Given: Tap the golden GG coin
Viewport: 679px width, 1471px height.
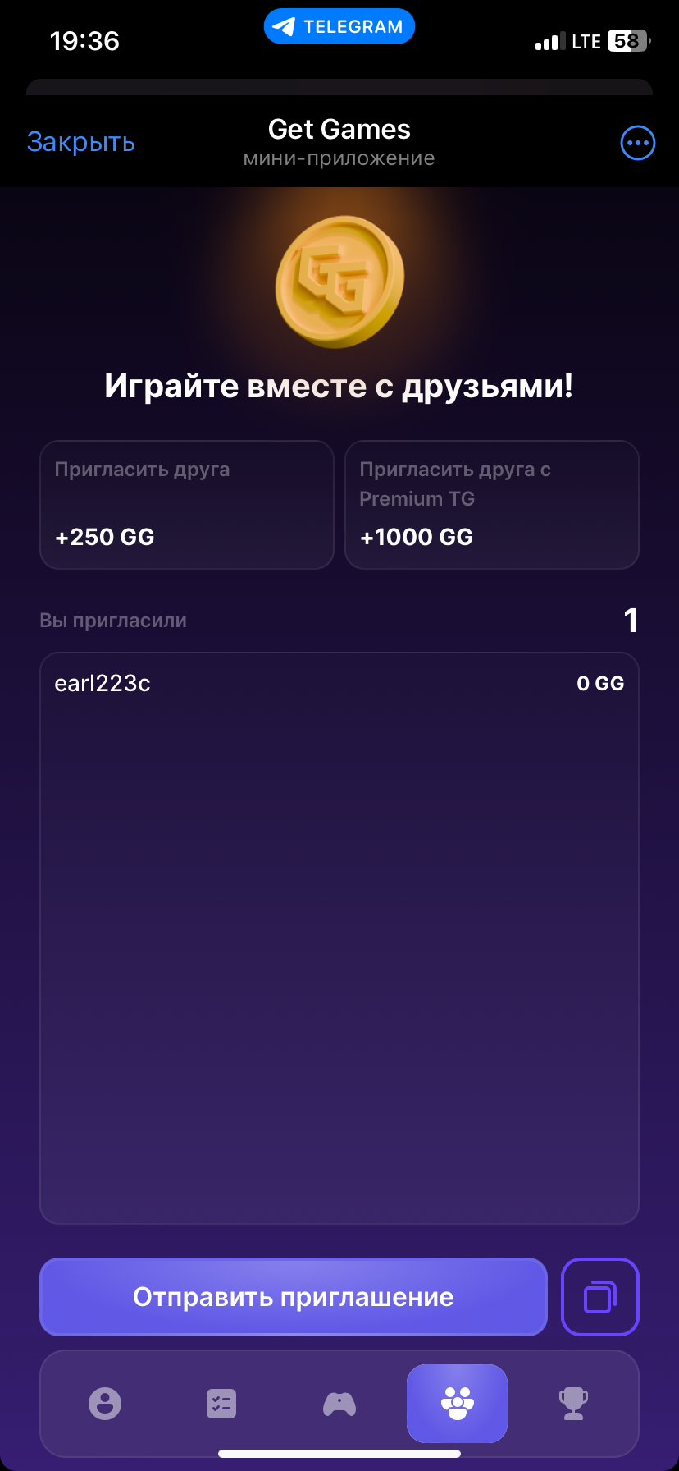Looking at the screenshot, I should tap(339, 282).
